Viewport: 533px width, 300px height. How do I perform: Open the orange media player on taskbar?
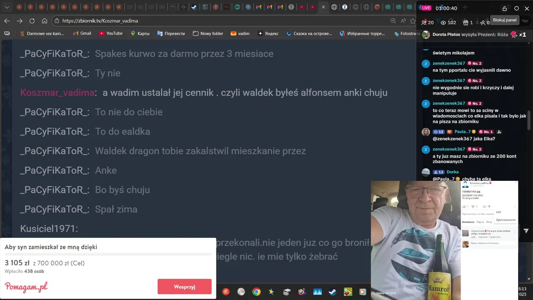[x=363, y=292]
